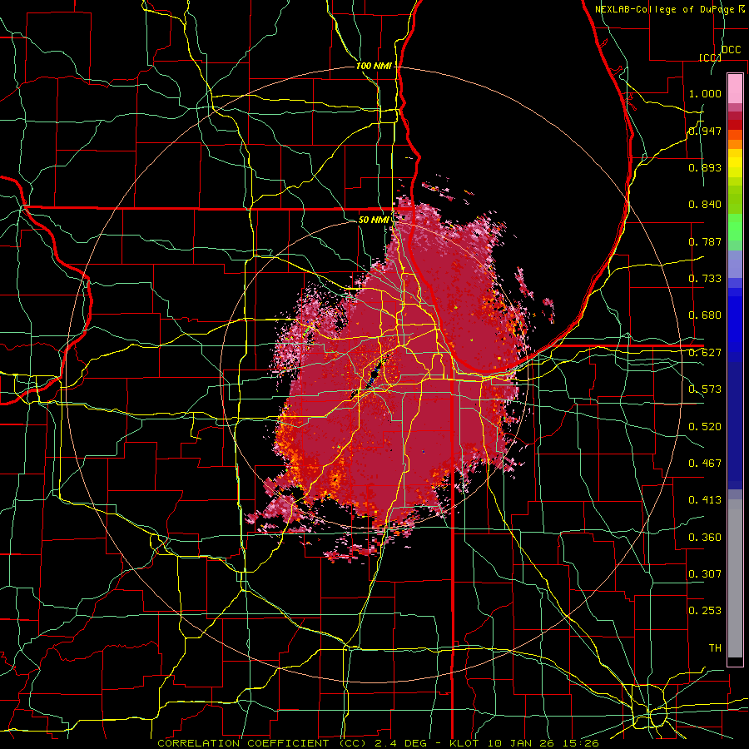Click the '0.253' legend value
The height and width of the screenshot is (749, 749).
click(x=705, y=611)
